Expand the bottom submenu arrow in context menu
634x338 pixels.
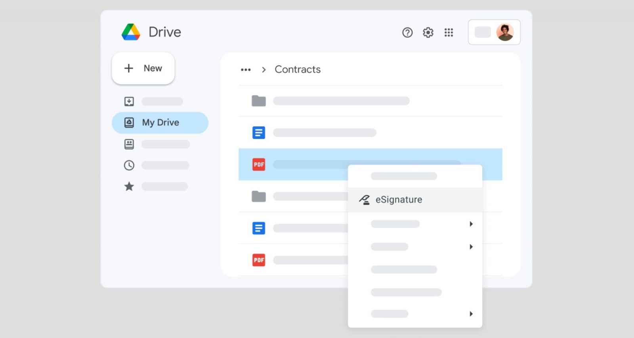click(x=471, y=314)
